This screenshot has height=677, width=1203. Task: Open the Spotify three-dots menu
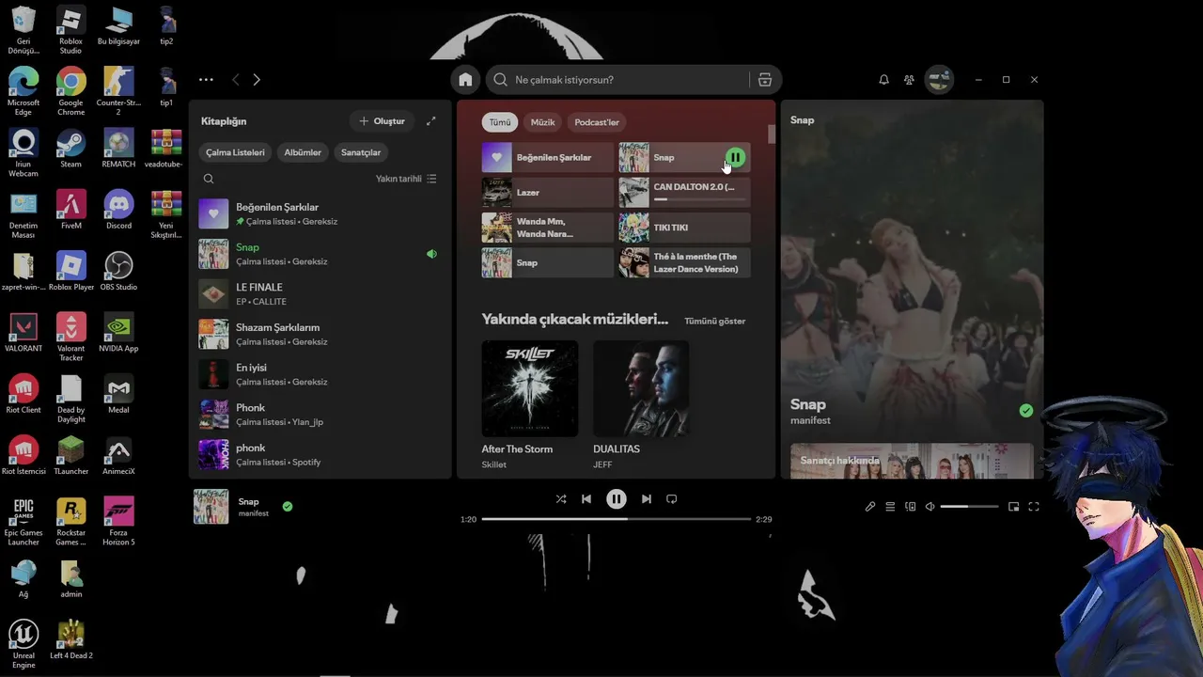pos(206,80)
